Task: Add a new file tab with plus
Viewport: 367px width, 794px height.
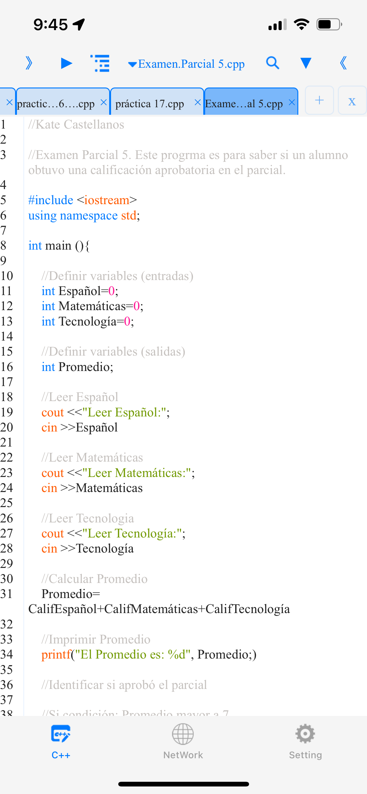Action: tap(319, 100)
